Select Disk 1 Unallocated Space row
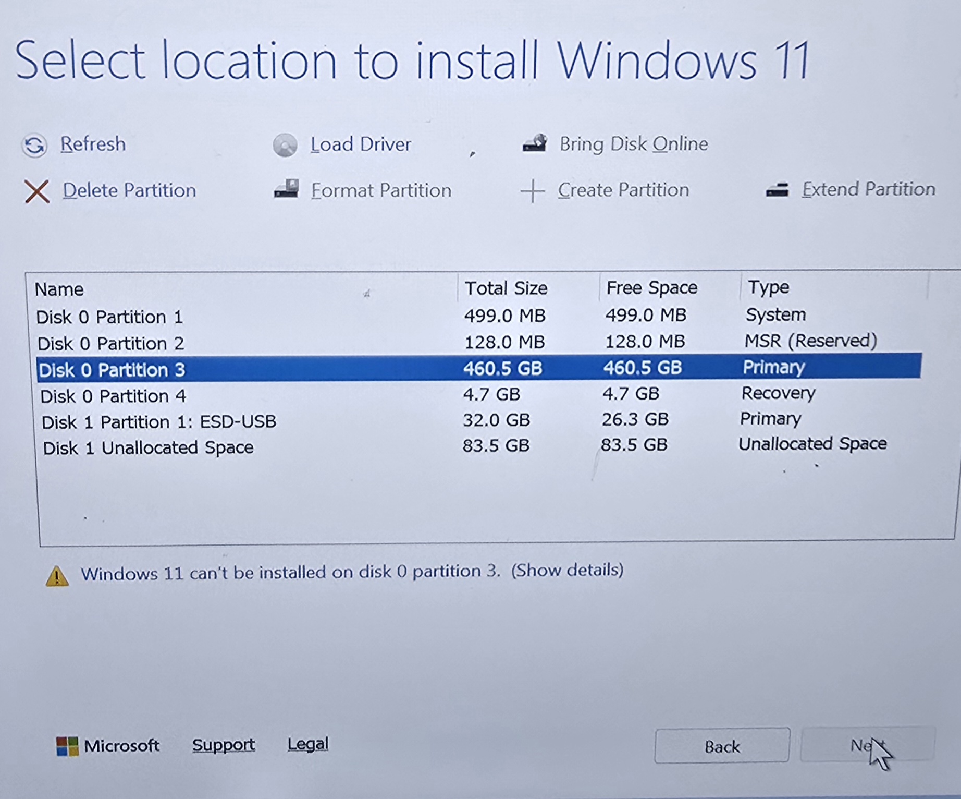 (x=148, y=447)
